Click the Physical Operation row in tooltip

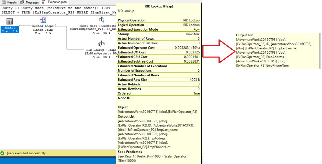[159, 20]
